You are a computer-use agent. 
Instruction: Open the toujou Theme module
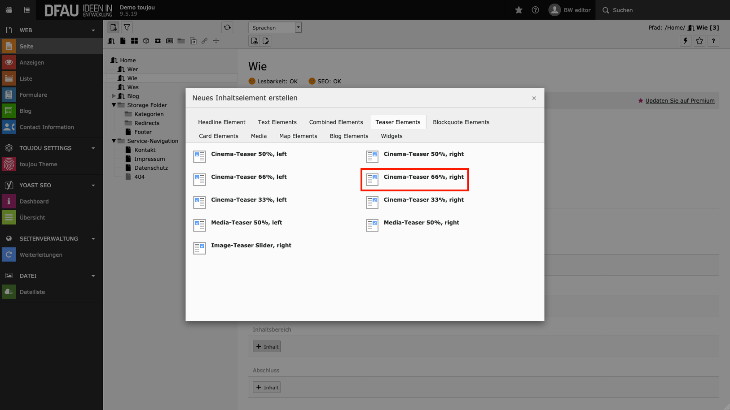click(38, 164)
